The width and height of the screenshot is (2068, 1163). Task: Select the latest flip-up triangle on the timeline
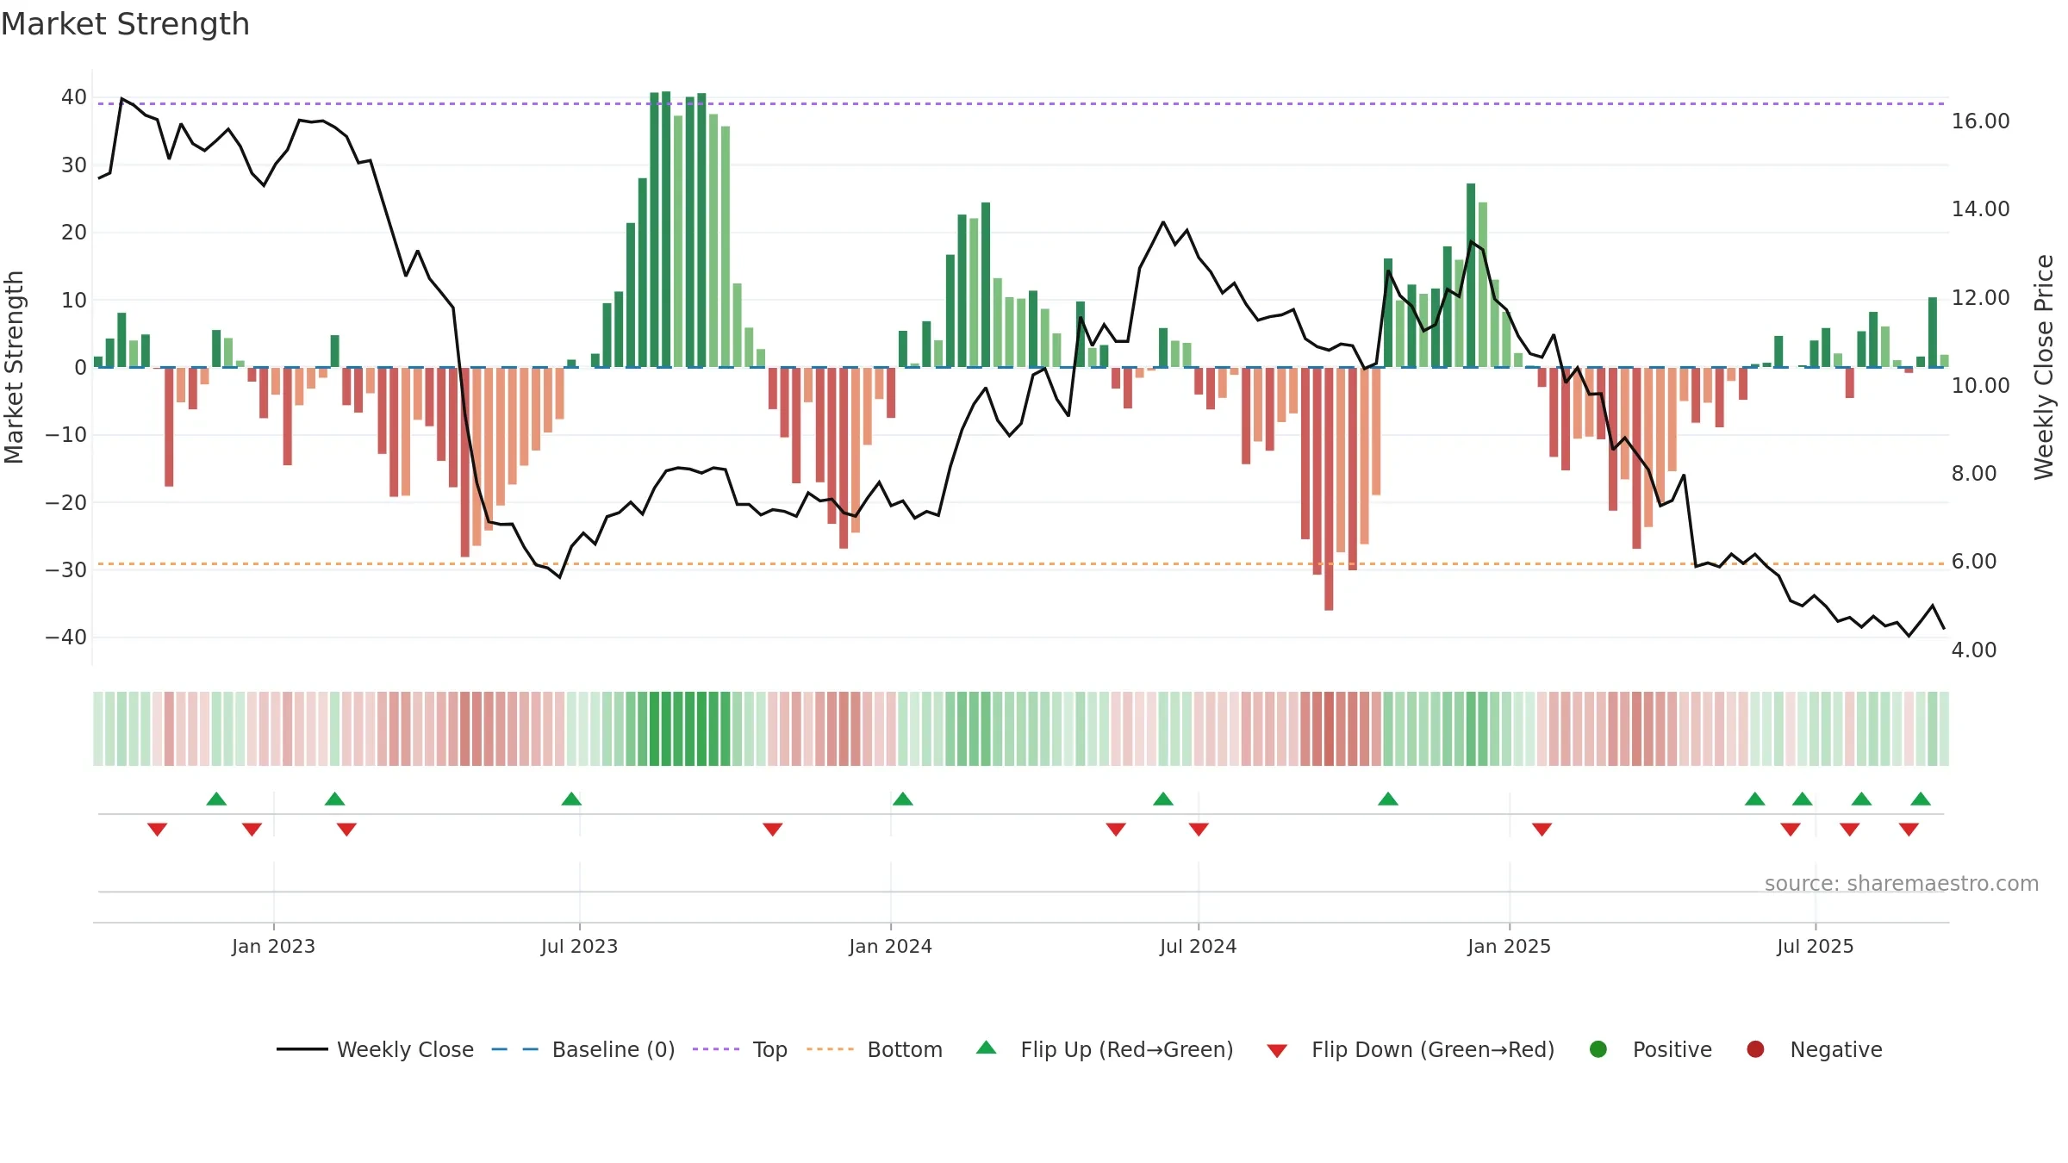pyautogui.click(x=1921, y=799)
